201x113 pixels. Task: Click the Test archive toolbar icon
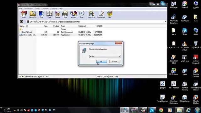coord(41,14)
